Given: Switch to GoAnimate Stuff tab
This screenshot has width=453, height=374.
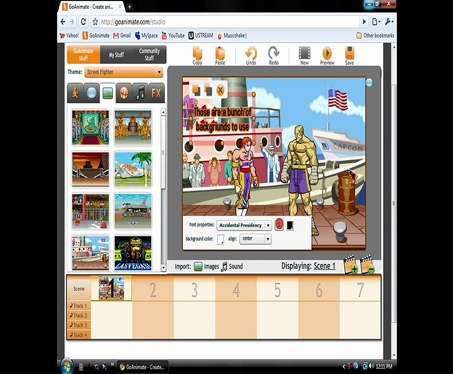Looking at the screenshot, I should (x=84, y=55).
